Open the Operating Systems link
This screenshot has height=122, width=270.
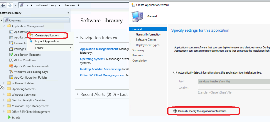(93, 59)
